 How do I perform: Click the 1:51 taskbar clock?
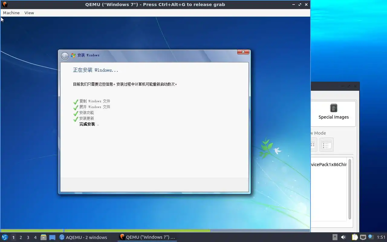[x=381, y=237]
